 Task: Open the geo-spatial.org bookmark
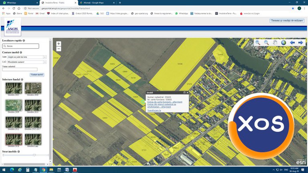(x=140, y=14)
